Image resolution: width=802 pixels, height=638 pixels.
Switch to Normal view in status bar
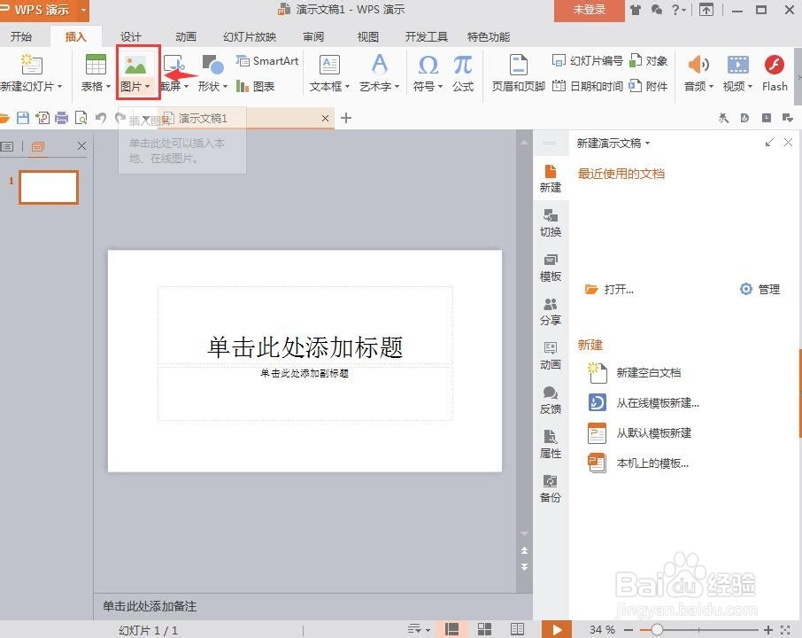click(x=451, y=629)
